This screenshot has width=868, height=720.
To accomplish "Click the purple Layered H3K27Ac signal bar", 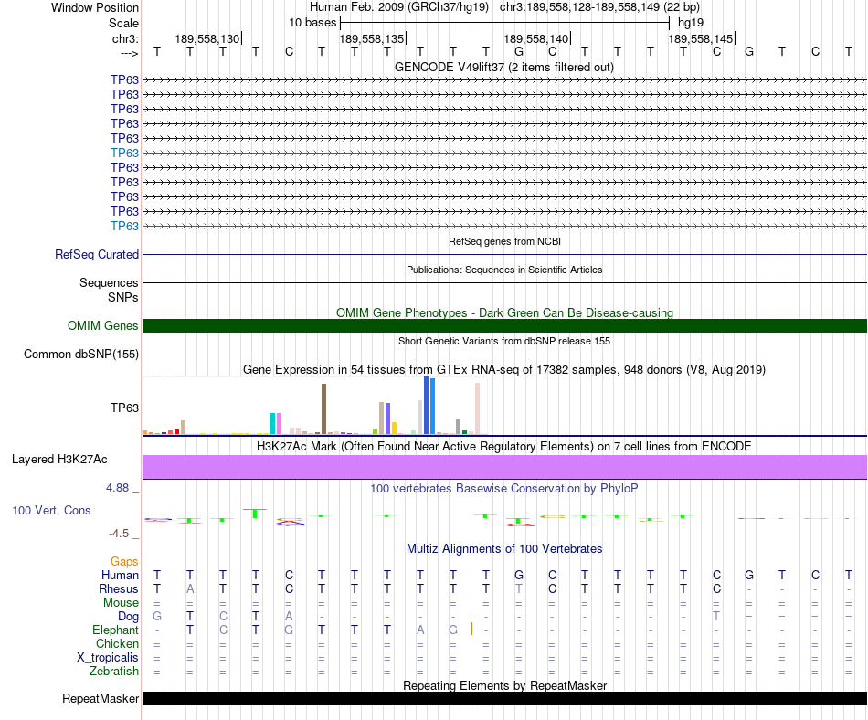I will click(504, 467).
